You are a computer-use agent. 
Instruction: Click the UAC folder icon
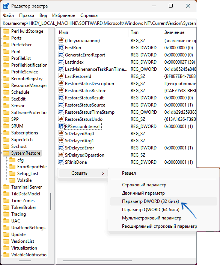click(x=6, y=221)
